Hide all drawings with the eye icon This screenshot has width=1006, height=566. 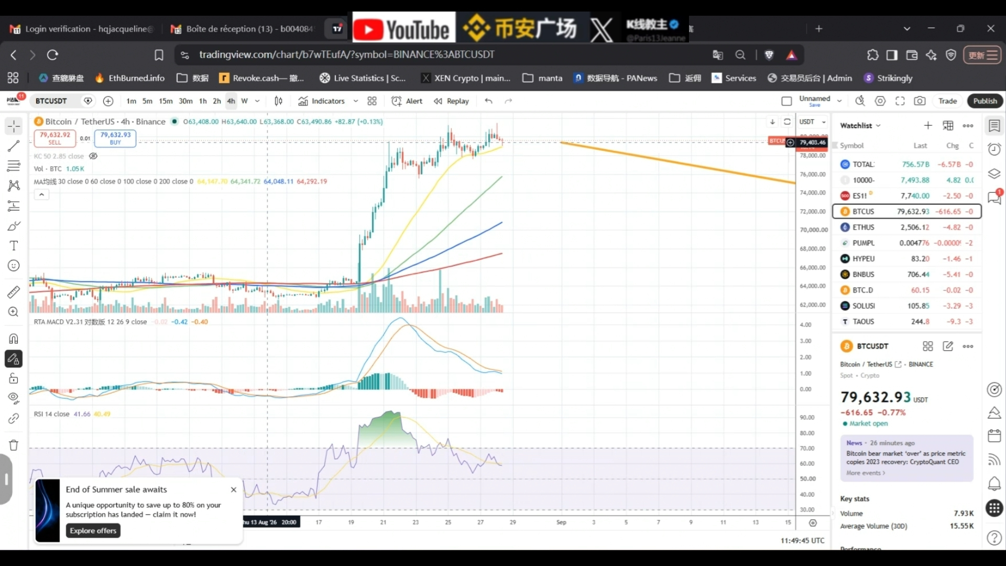click(14, 398)
